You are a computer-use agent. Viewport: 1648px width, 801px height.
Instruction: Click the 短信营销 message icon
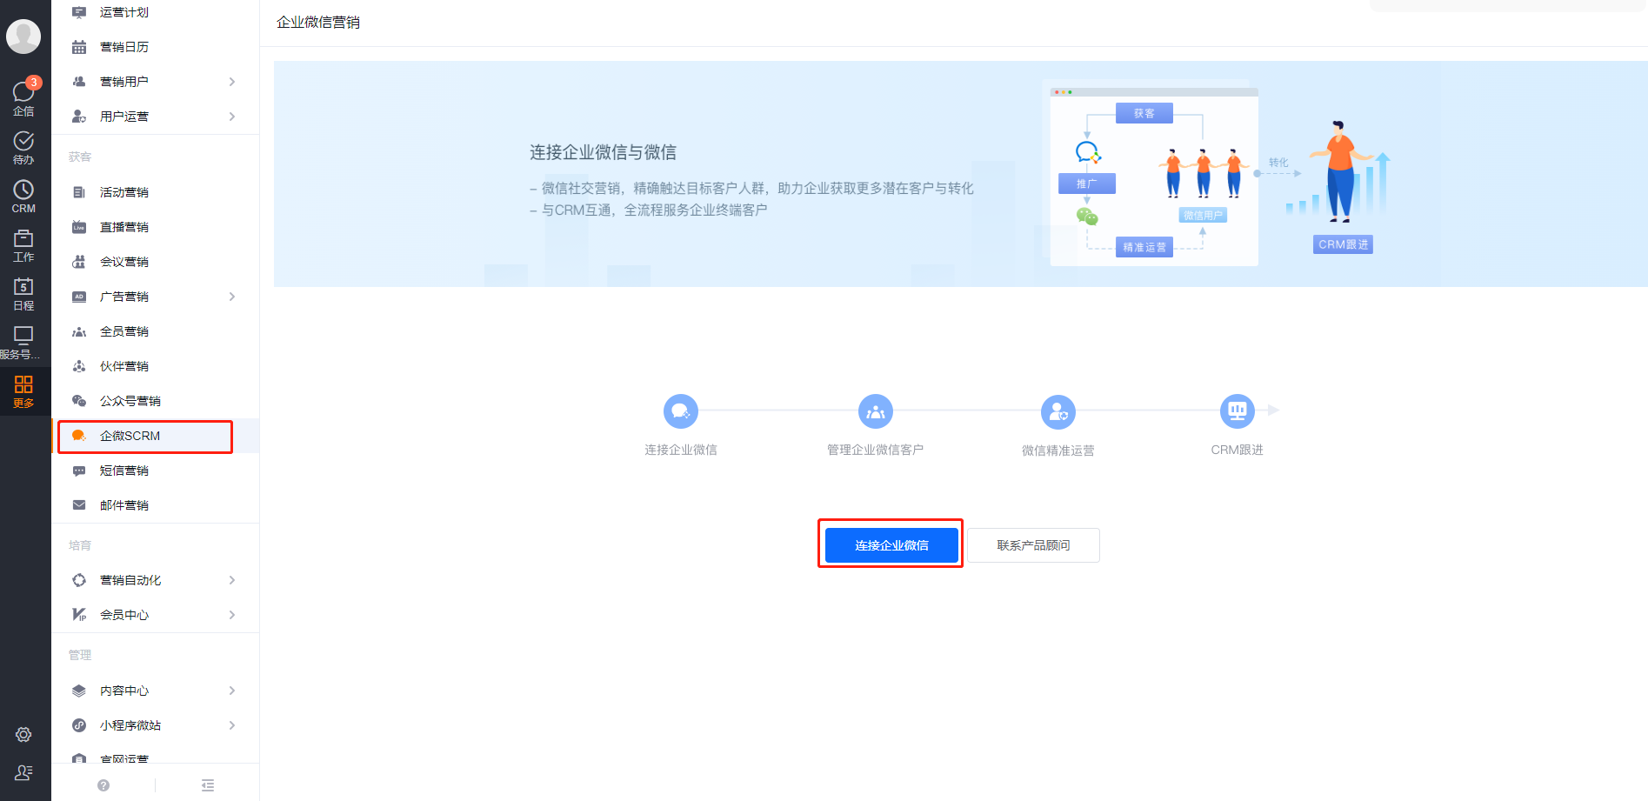pyautogui.click(x=79, y=471)
